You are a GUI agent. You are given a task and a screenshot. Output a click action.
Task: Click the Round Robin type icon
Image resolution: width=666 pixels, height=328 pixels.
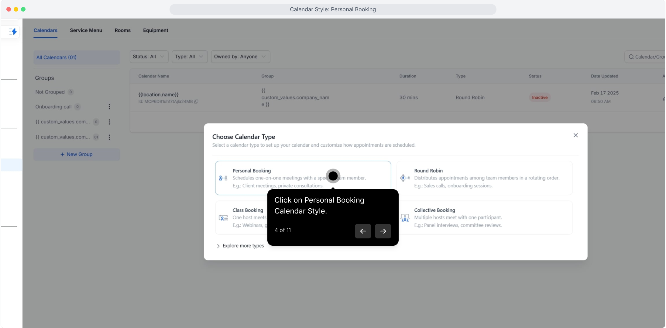[405, 178]
